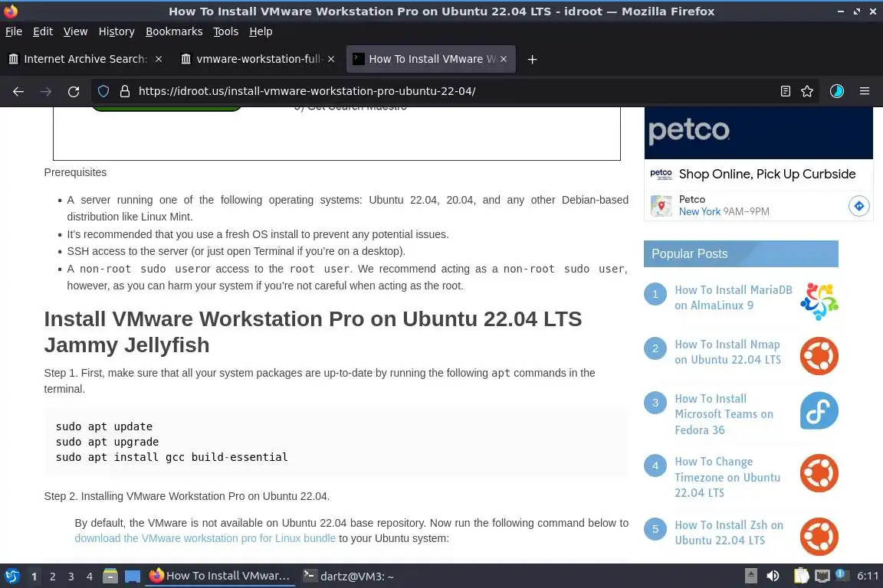883x588 pixels.
Task: Click the removable media tray icon
Action: pyautogui.click(x=750, y=577)
